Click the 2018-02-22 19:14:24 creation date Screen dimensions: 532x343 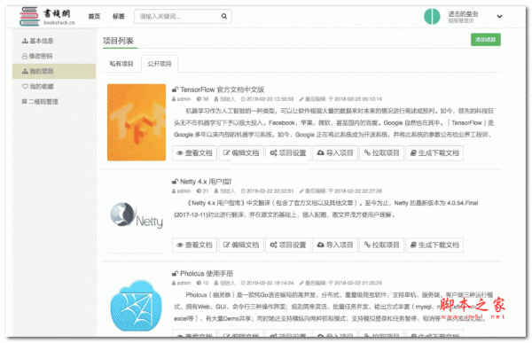pyautogui.click(x=268, y=283)
